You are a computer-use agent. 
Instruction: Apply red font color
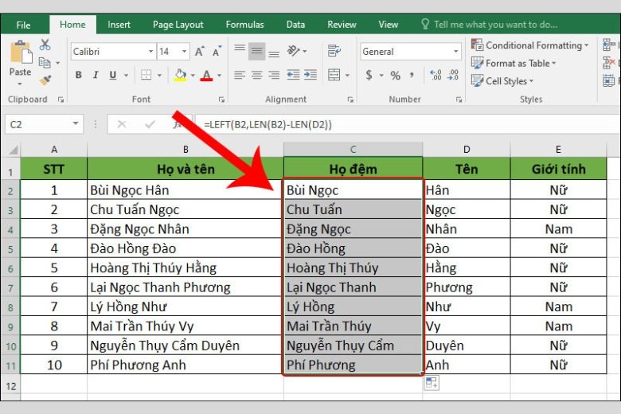[206, 75]
